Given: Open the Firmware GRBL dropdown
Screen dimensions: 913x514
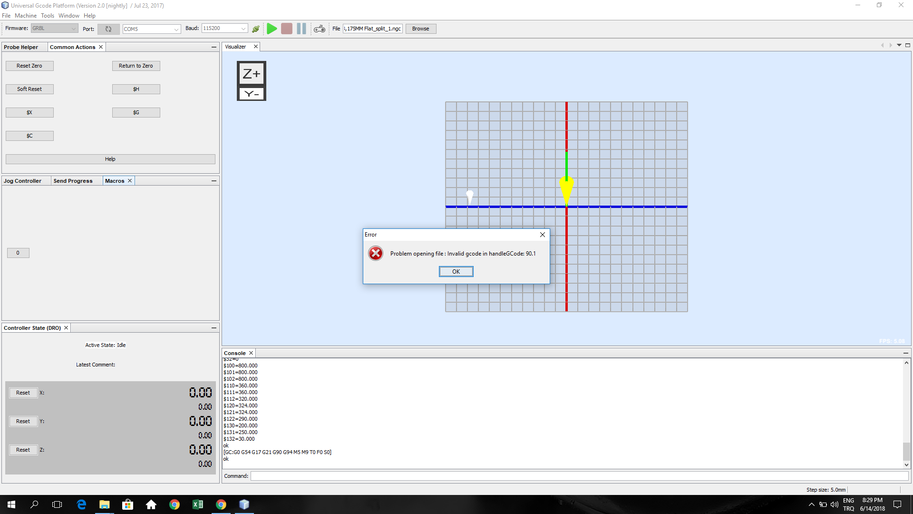Looking at the screenshot, I should [54, 29].
